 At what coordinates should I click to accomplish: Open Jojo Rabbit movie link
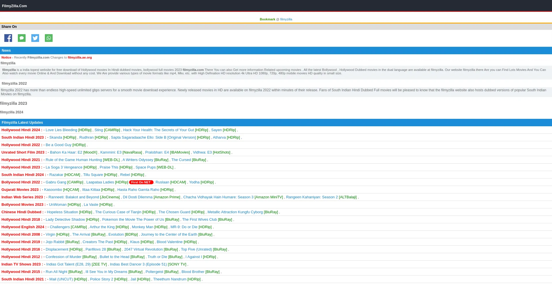[55, 242]
